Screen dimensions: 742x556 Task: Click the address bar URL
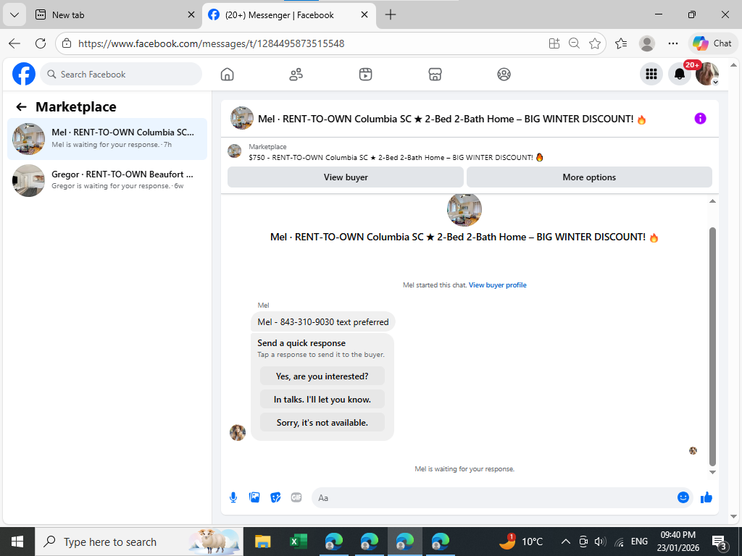[211, 43]
